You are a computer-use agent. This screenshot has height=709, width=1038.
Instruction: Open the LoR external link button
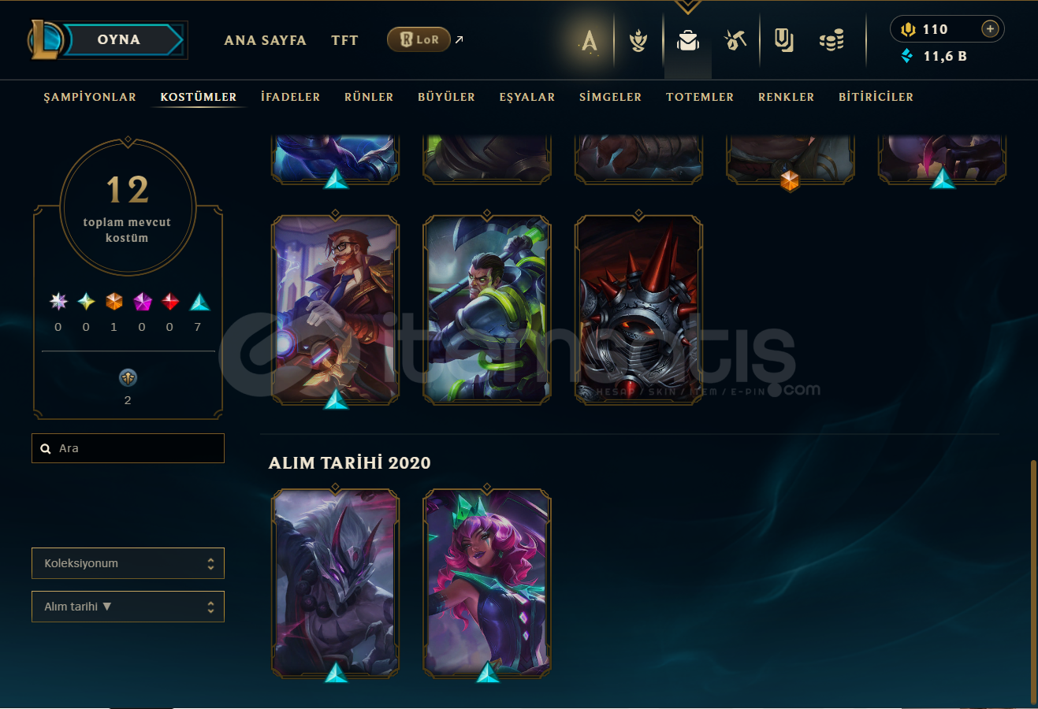[419, 39]
